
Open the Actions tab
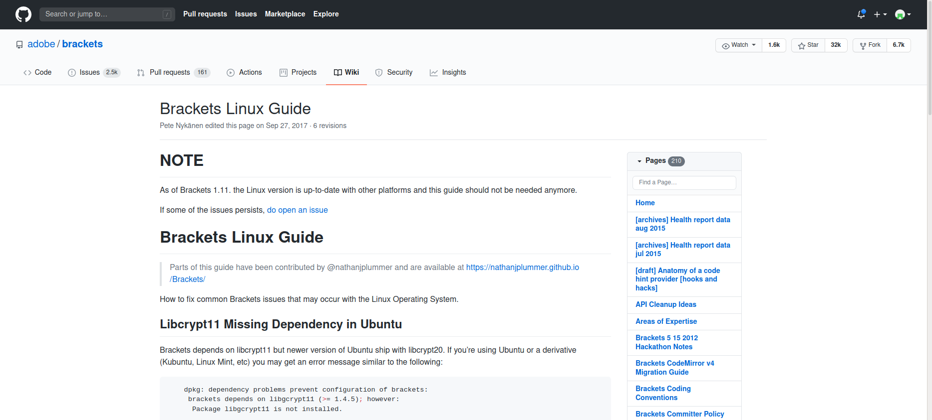(244, 73)
